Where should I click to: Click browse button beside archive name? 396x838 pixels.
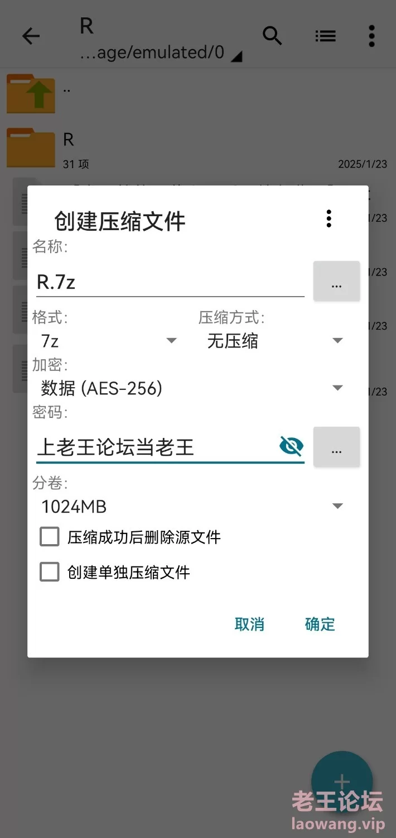click(x=336, y=282)
